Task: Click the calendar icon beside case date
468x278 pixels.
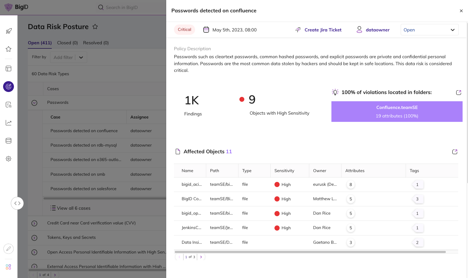Action: click(x=206, y=30)
